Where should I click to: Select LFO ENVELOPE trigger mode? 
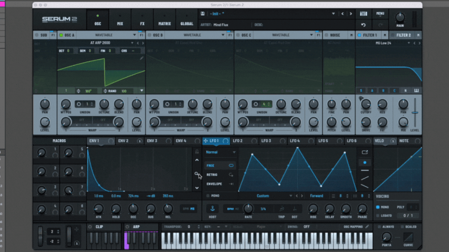pyautogui.click(x=220, y=184)
